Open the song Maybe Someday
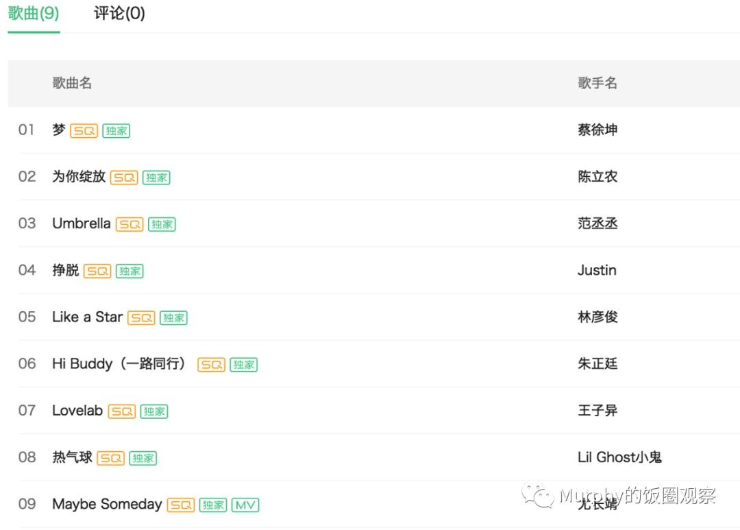The width and height of the screenshot is (740, 530). tap(107, 504)
